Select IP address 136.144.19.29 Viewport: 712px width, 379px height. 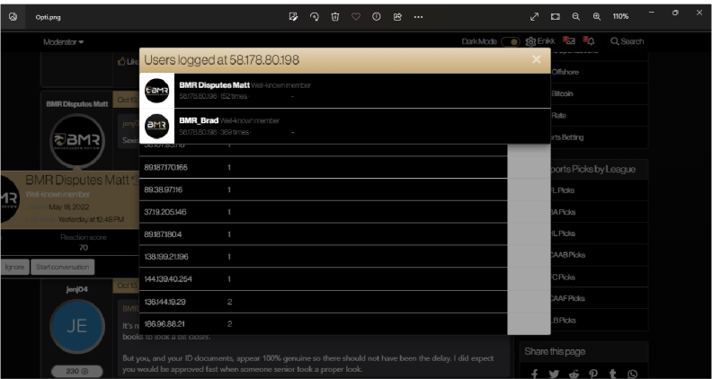pos(165,302)
